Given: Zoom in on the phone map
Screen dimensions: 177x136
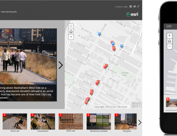Looking at the screenshot, I should (x=169, y=36).
